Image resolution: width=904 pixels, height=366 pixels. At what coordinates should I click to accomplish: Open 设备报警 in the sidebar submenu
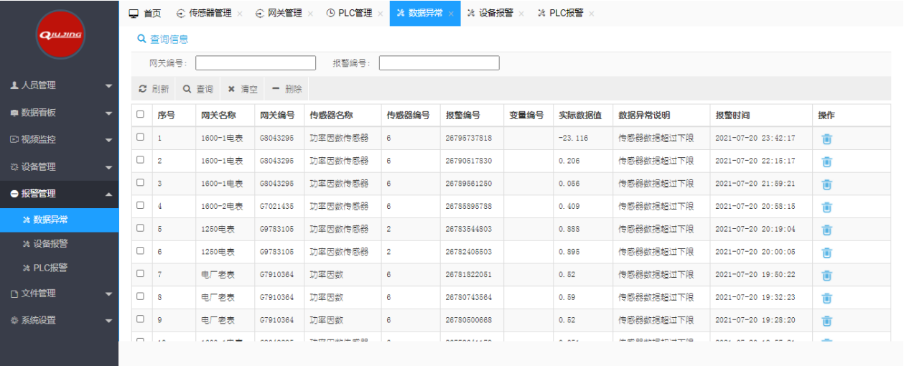coord(50,243)
